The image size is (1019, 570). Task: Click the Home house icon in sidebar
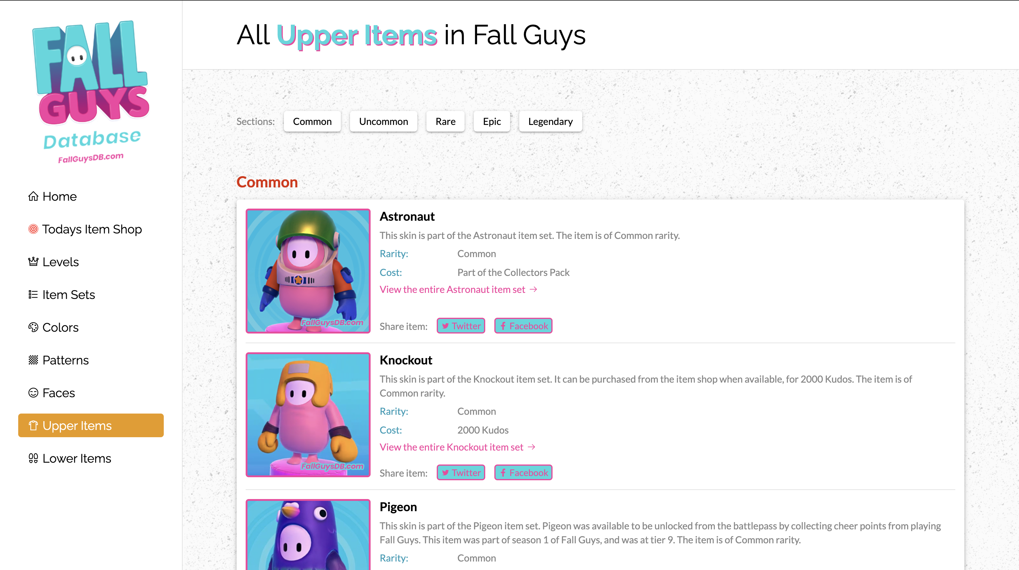coord(33,196)
